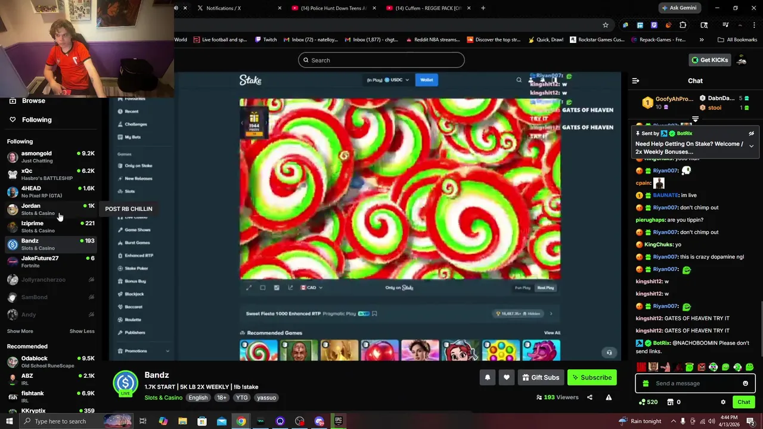
Task: Click the Stake Wallet button in stream
Action: tap(427, 80)
